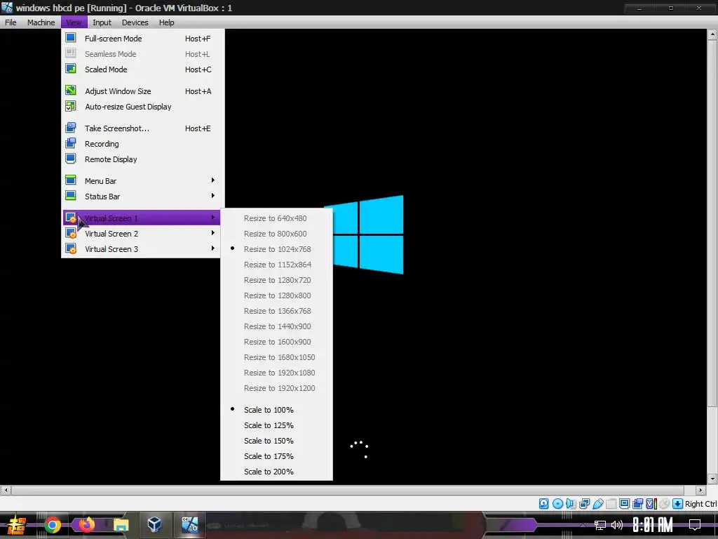Image resolution: width=718 pixels, height=539 pixels.
Task: Open the Devices menu
Action: point(135,22)
